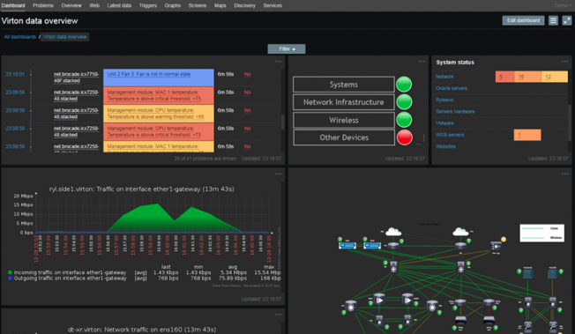The height and width of the screenshot is (334, 575).
Task: Click the green Network Infrastructure status indicator
Action: coord(404,101)
